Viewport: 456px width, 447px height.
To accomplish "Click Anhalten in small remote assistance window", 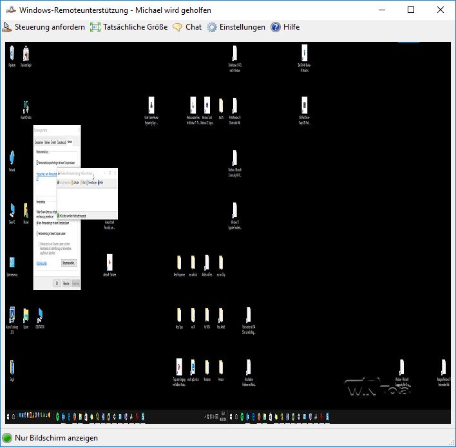I will 75,183.
